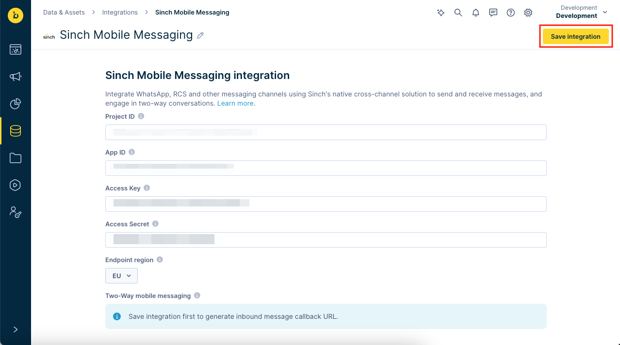This screenshot has width=620, height=345.
Task: Open the Data & Assets database icon
Action: (16, 131)
